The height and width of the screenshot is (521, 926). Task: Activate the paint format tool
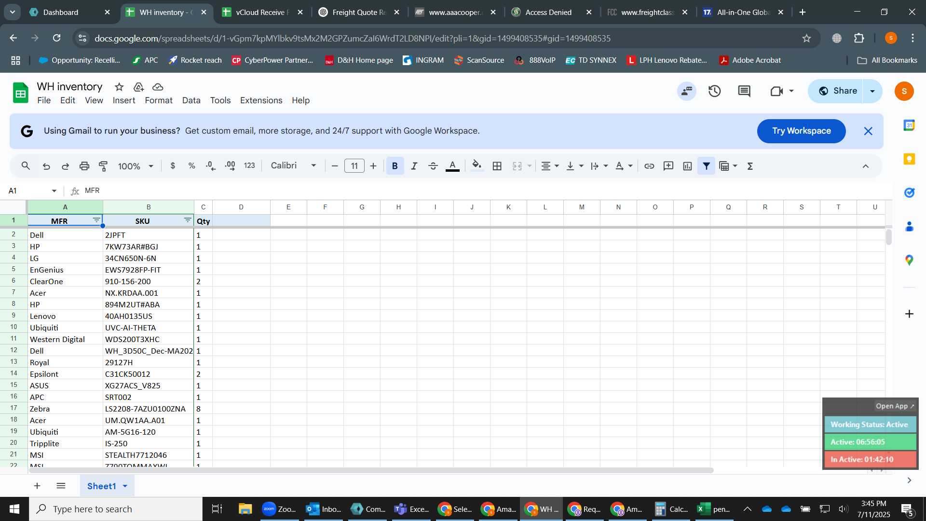pos(103,166)
